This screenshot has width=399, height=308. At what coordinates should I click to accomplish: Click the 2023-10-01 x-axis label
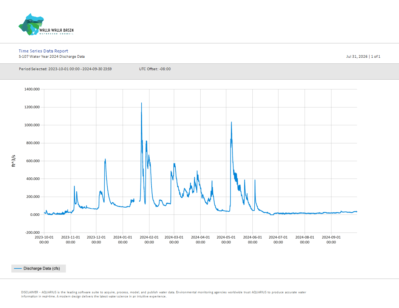coord(44,240)
